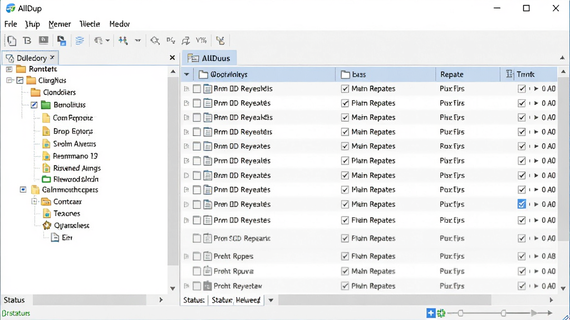The width and height of the screenshot is (570, 320).
Task: Click the Eirr document icon
Action: point(55,238)
